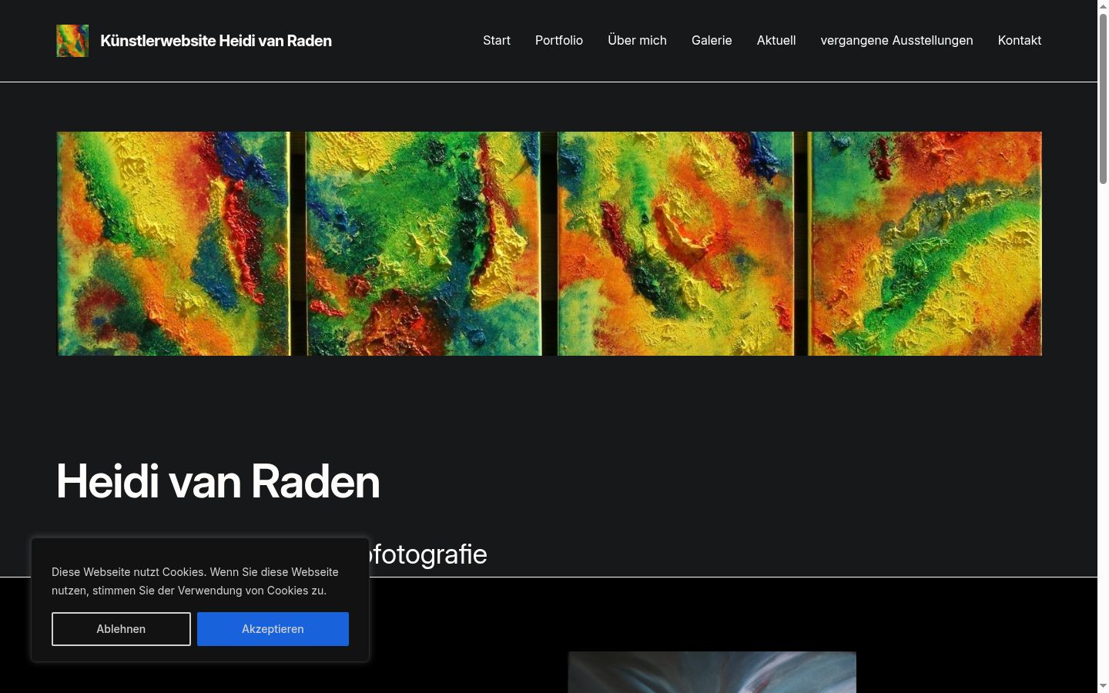Screen dimensions: 1109x693
Task: Open the Künstlerwebsite Heidi van Raden title link
Action: point(216,41)
